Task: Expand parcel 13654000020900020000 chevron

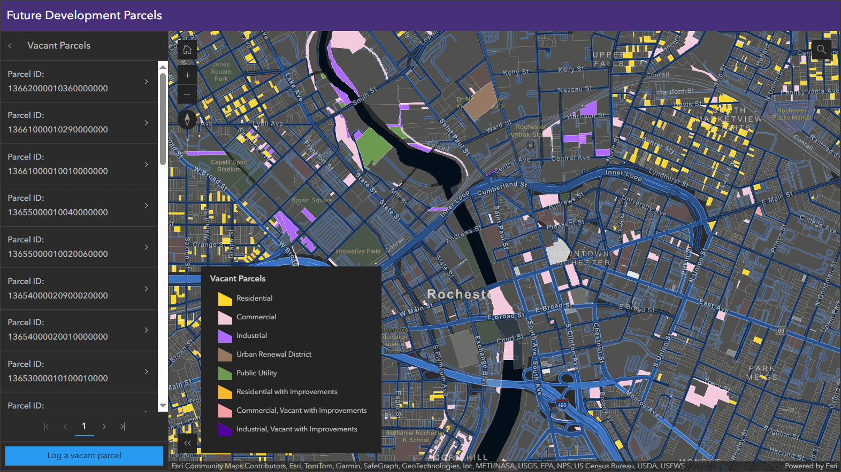Action: (x=146, y=289)
